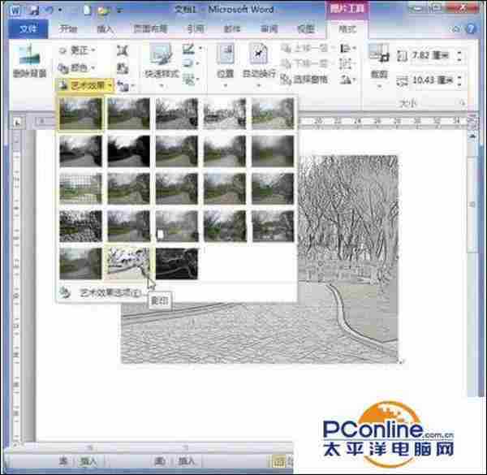Click the Open folder icon in Quick Access Toolbar
The height and width of the screenshot is (475, 487).
(x=103, y=11)
